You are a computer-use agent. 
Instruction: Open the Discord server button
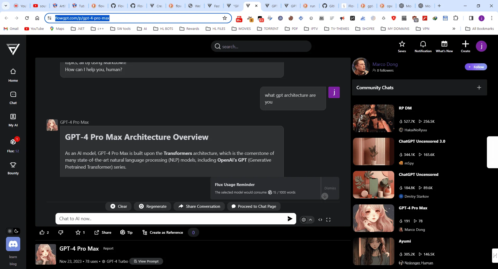pos(13,244)
